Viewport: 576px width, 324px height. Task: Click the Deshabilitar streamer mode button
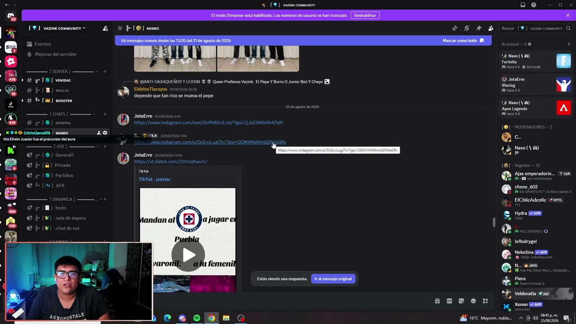pos(365,15)
